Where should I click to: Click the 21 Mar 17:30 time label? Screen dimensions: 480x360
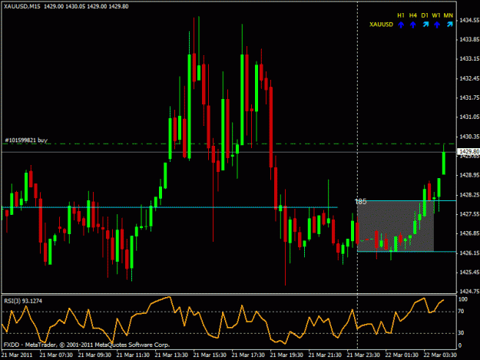[x=248, y=355]
